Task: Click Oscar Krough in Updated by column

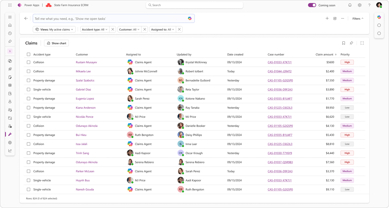Action: point(194,153)
